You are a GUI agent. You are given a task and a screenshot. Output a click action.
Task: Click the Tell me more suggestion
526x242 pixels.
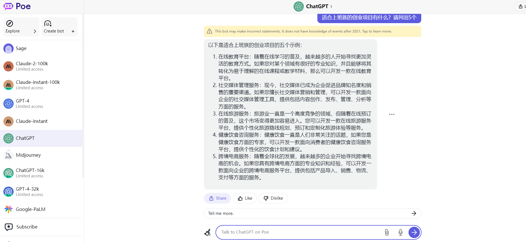pos(313,213)
